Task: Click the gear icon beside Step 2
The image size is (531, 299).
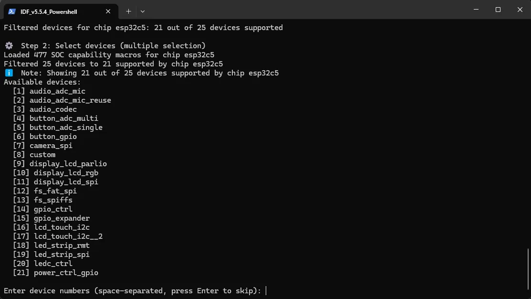Action: [9, 45]
